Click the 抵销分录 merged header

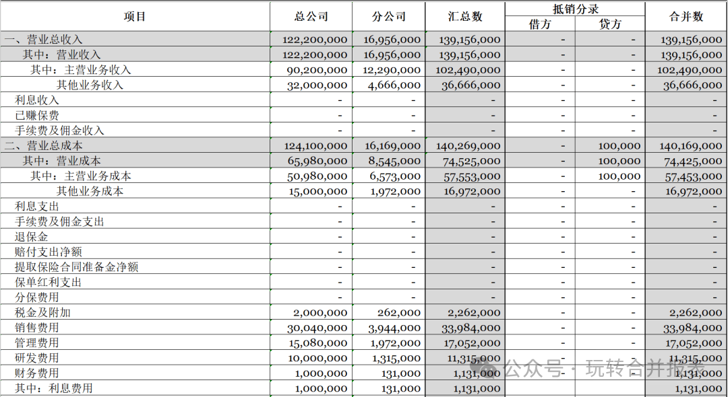pyautogui.click(x=574, y=9)
